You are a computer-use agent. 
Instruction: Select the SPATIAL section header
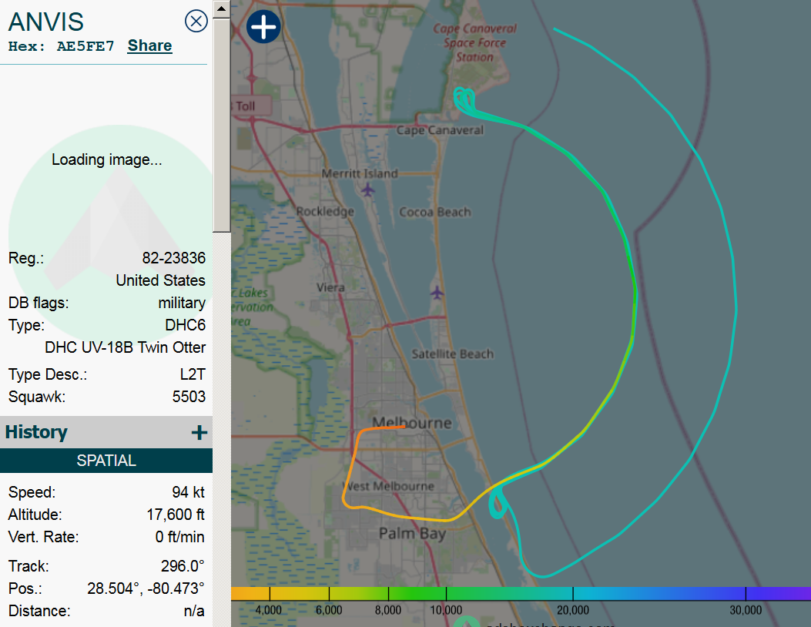point(106,461)
